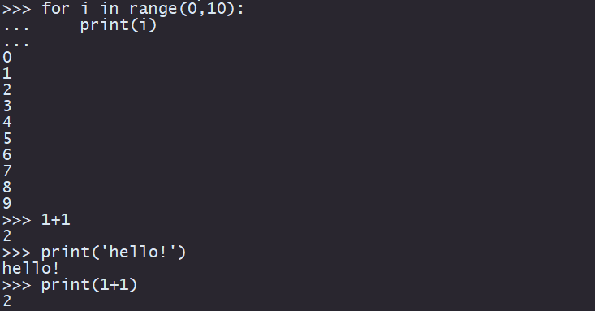Screen dimensions: 595x311
Task: Select the loop output line showing 0
Action: [7, 58]
